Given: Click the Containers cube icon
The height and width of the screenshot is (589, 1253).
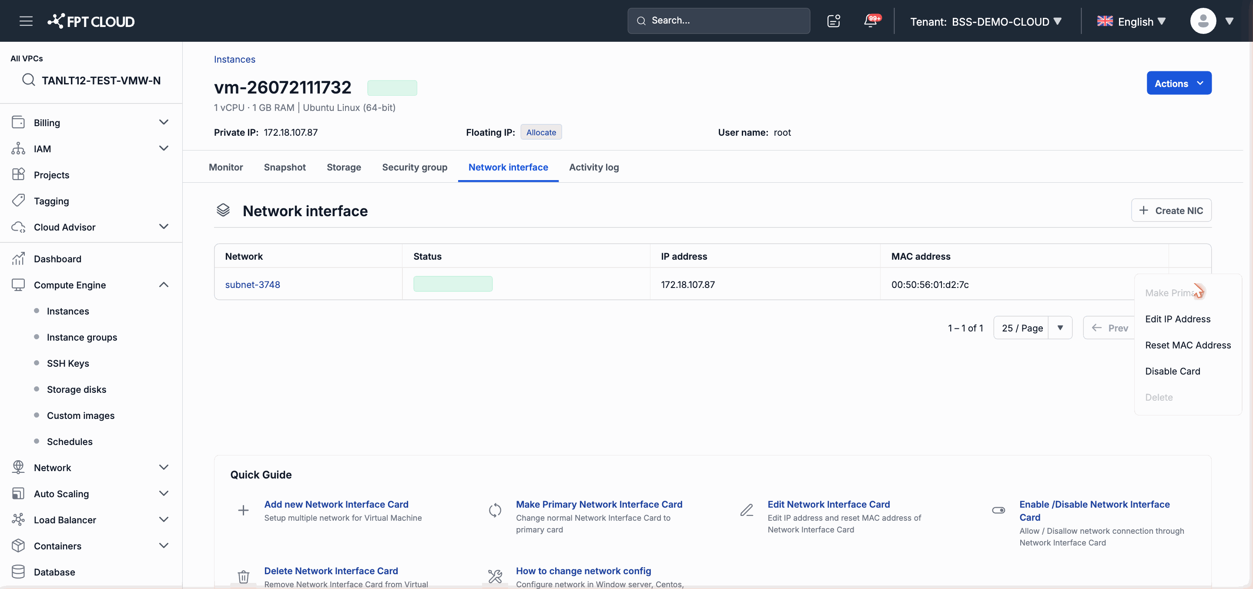Looking at the screenshot, I should click(18, 545).
